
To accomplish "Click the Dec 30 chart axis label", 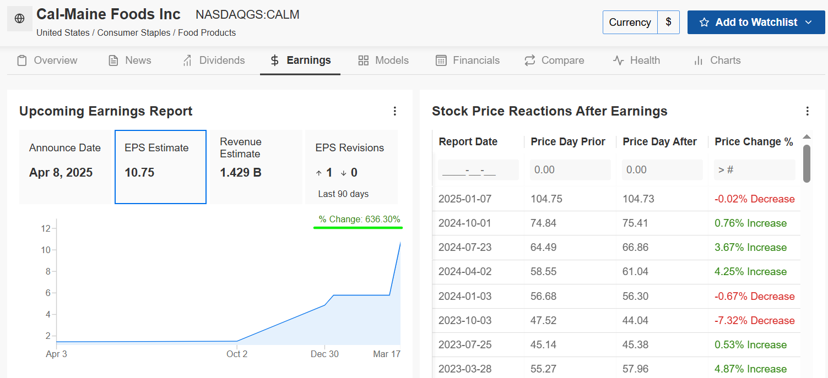I will 324,354.
